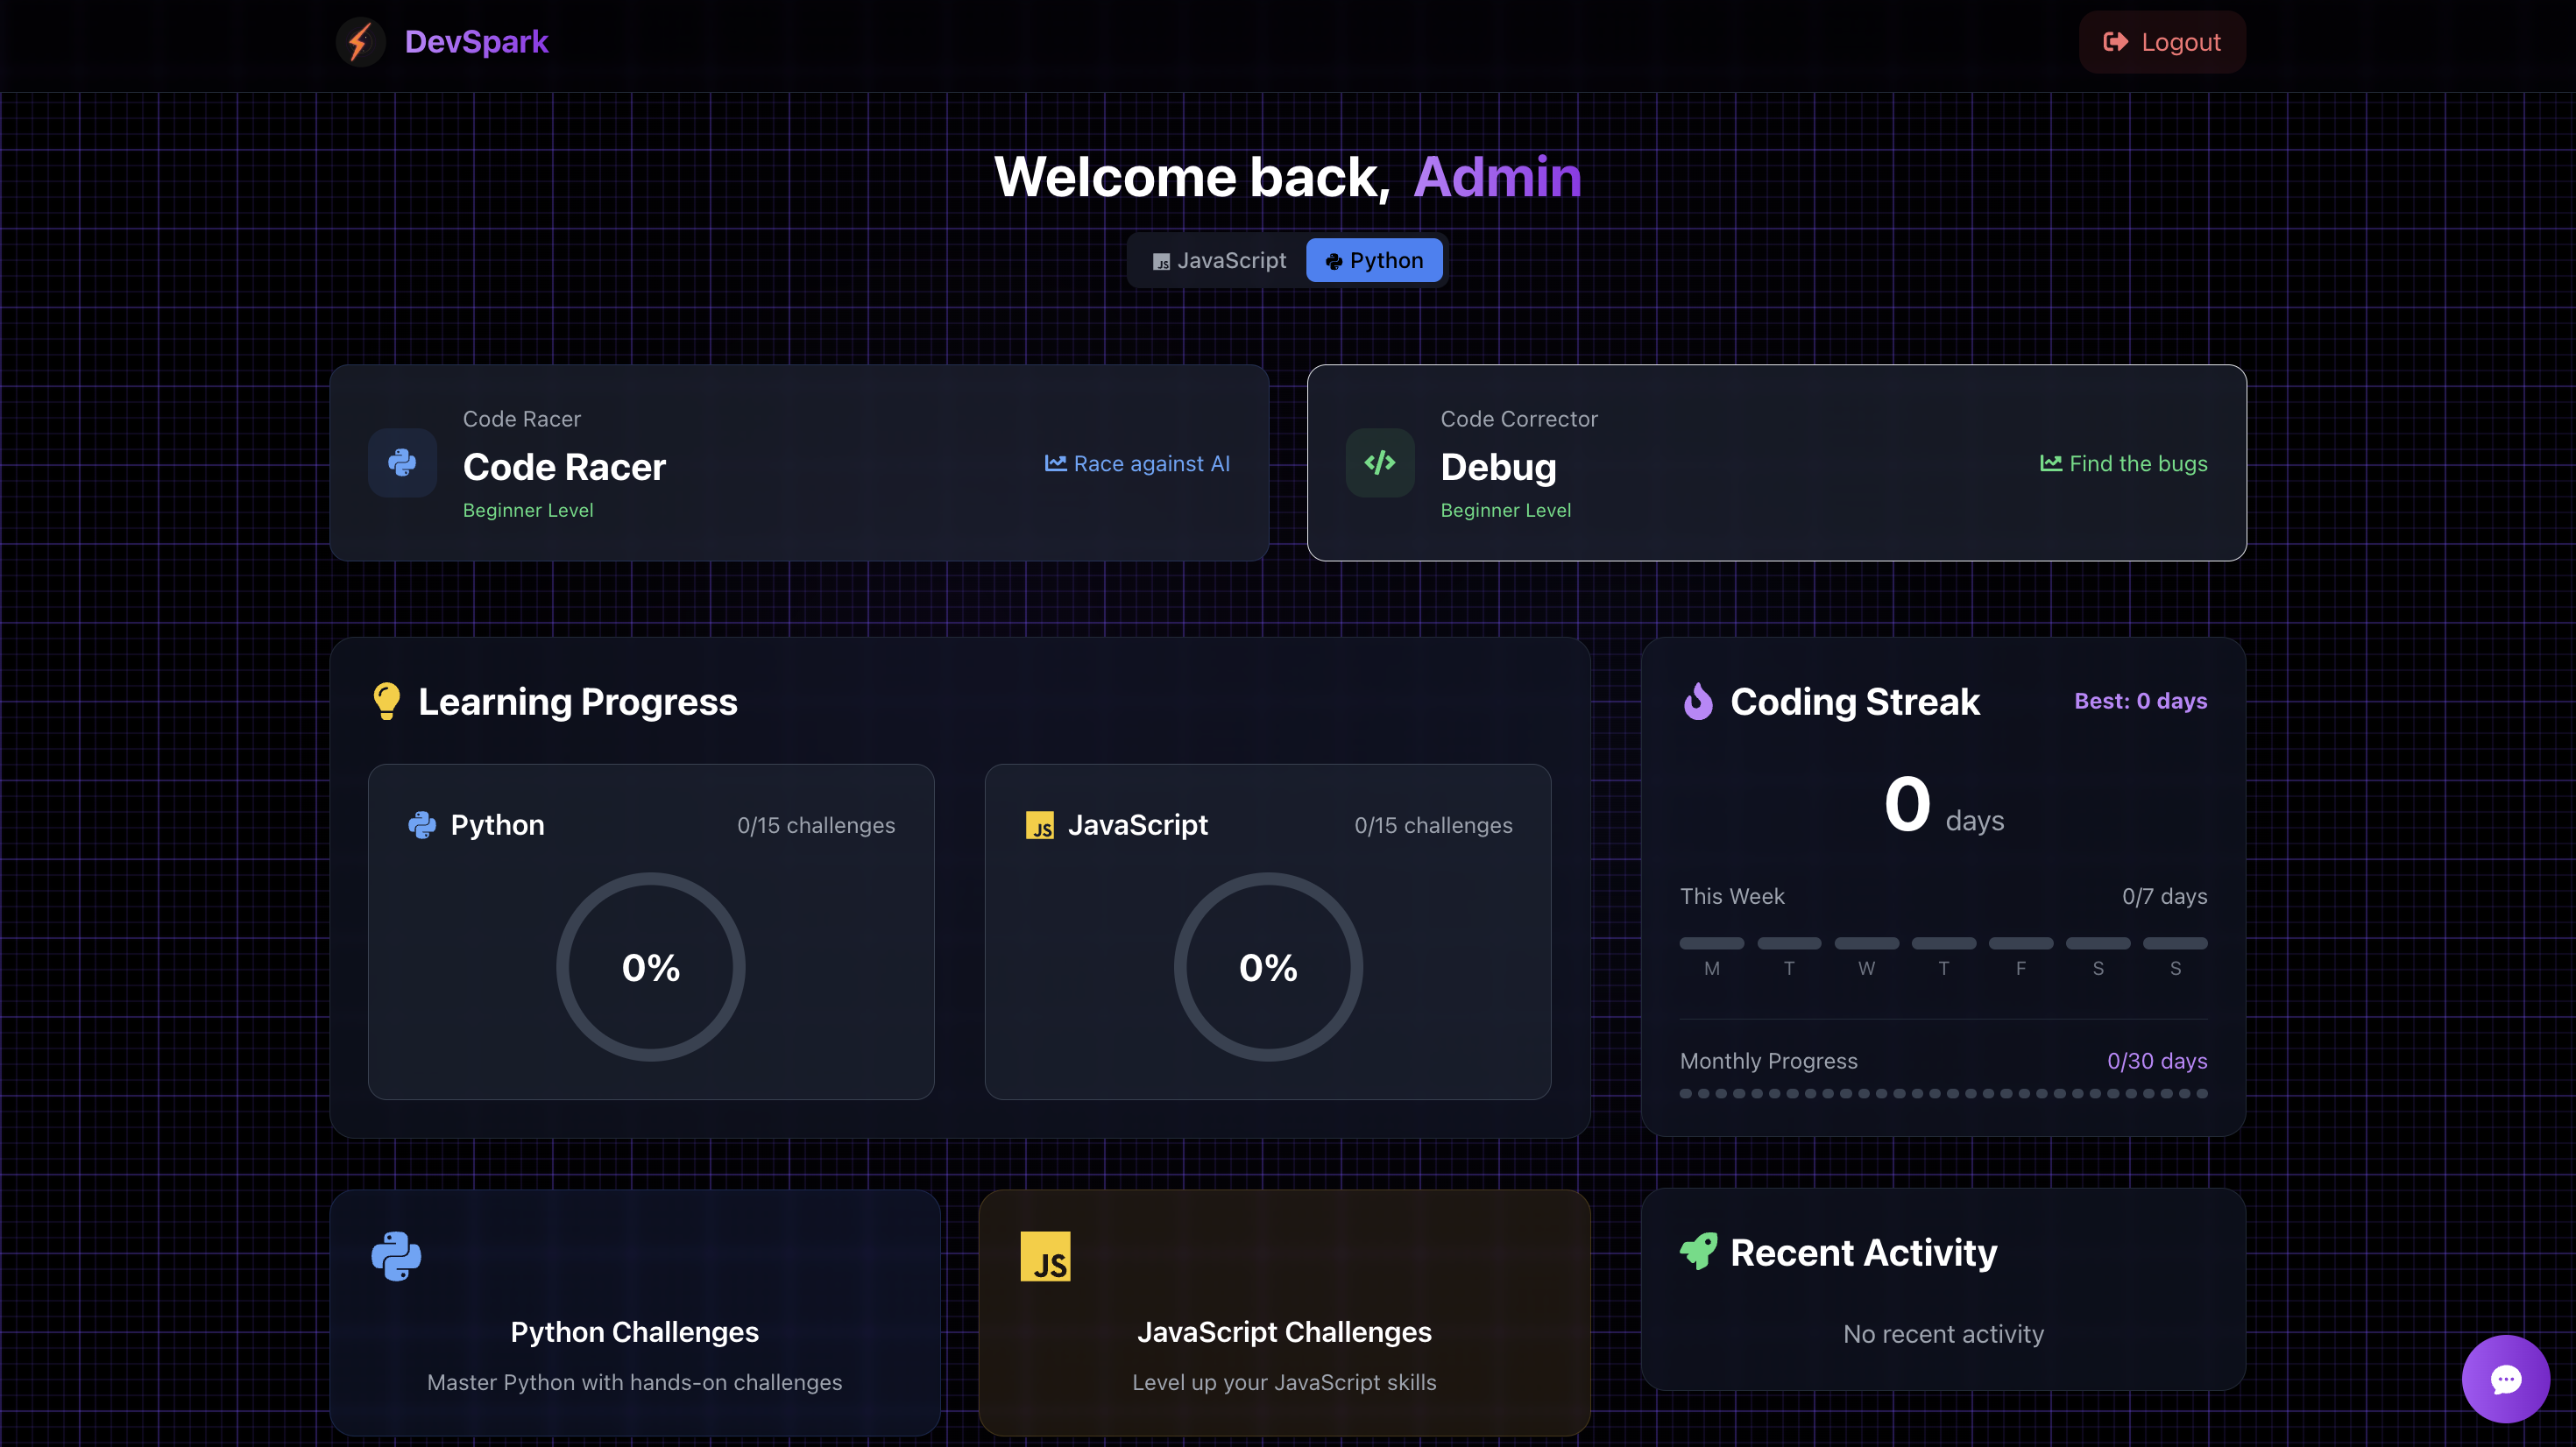Screen dimensions: 2576x1447
Task: Open the purple chat bubble widget
Action: (2505, 1379)
